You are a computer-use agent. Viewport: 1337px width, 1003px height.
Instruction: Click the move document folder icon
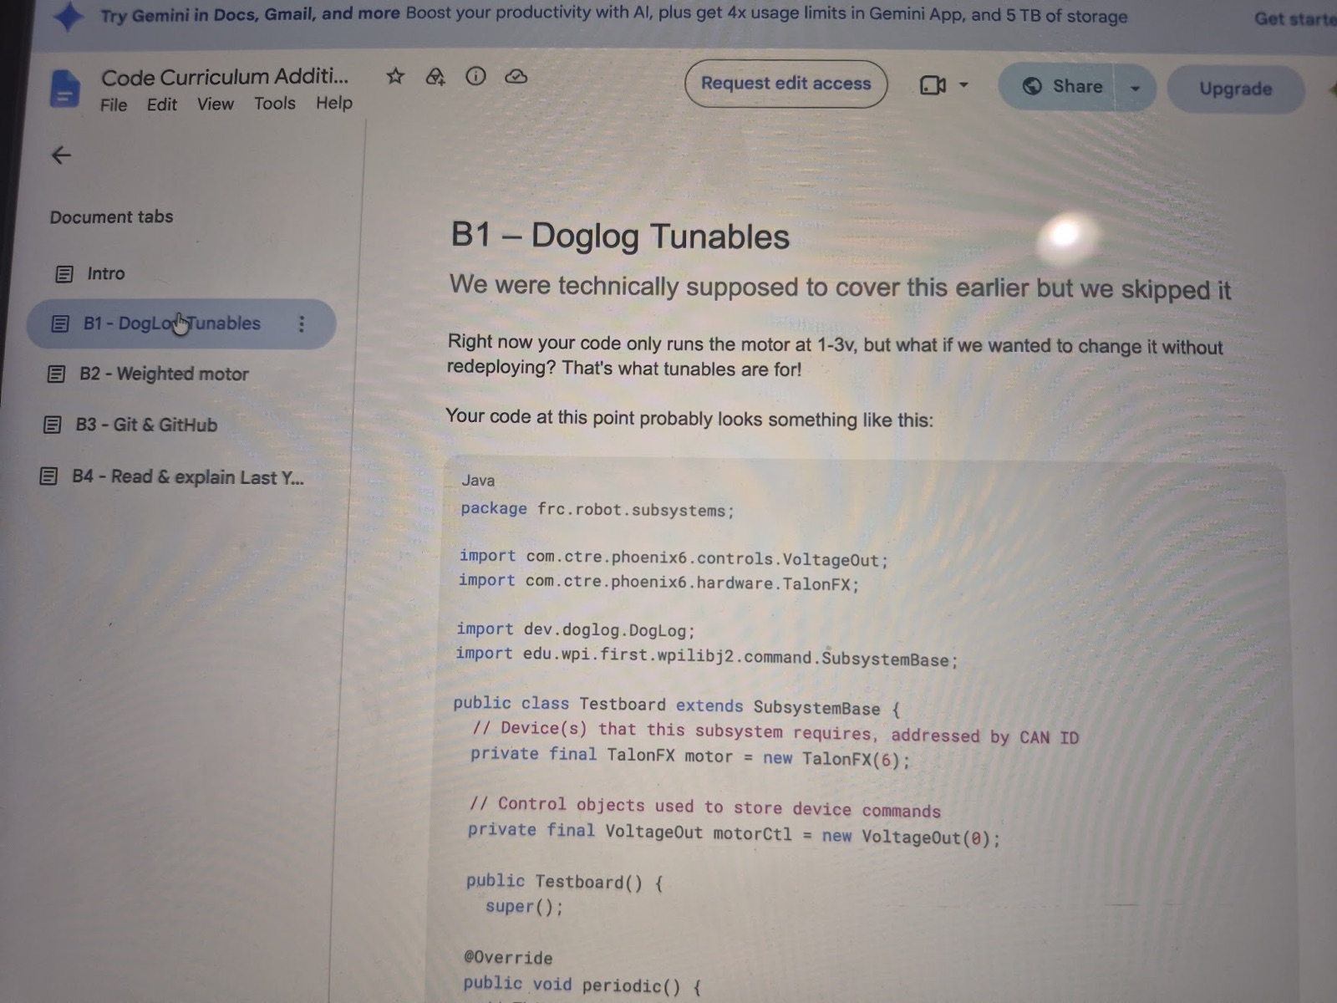435,77
